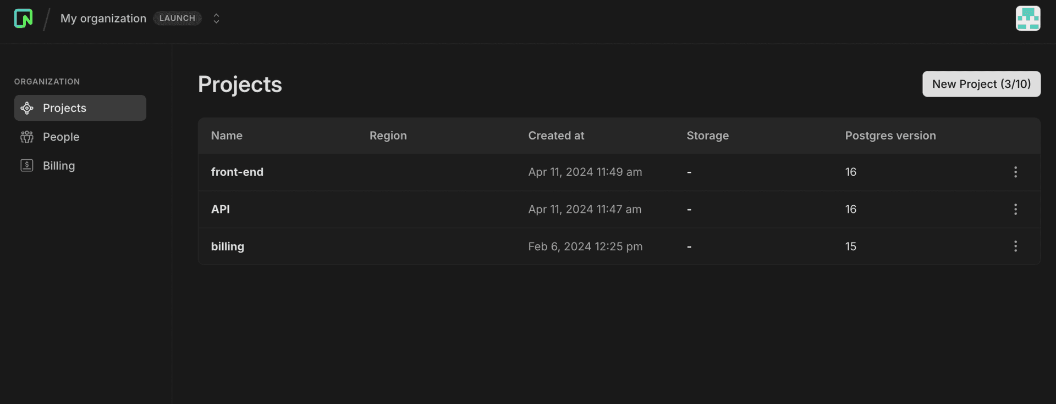Open the user avatar menu
The height and width of the screenshot is (404, 1056).
(x=1027, y=18)
